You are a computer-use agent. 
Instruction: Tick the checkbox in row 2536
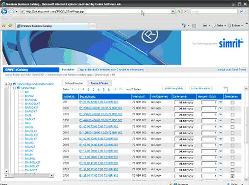[232, 121]
